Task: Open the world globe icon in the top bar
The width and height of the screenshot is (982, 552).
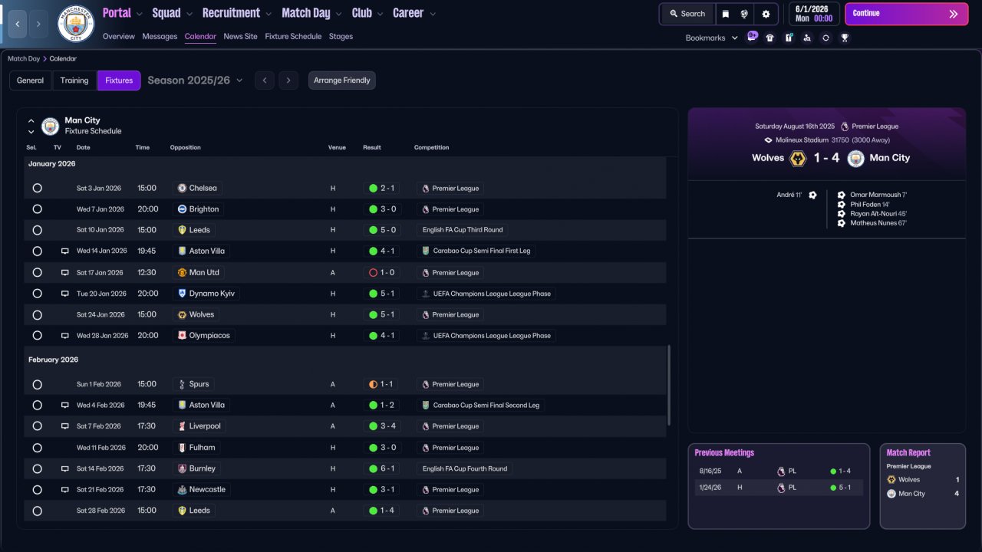Action: (744, 14)
